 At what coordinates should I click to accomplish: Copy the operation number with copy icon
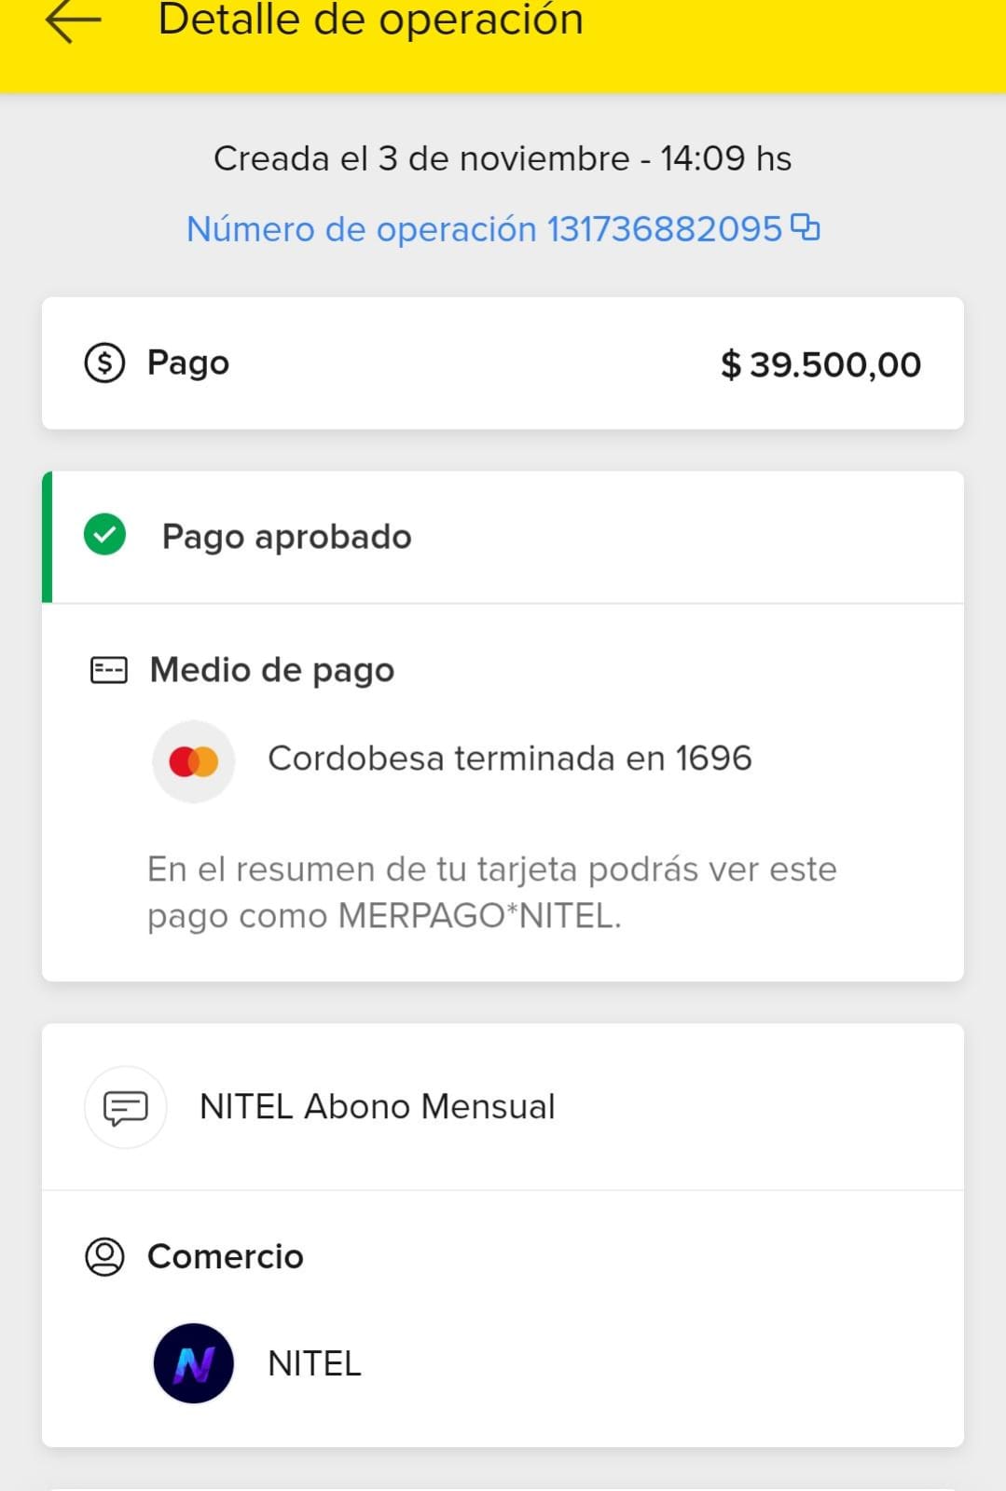coord(805,227)
